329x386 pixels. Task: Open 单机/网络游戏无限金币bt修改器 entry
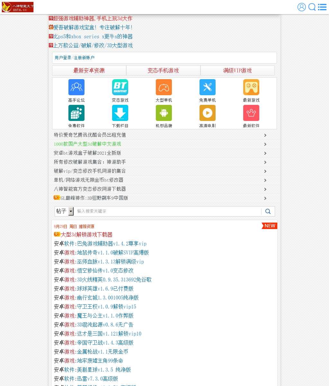pyautogui.click(x=89, y=180)
